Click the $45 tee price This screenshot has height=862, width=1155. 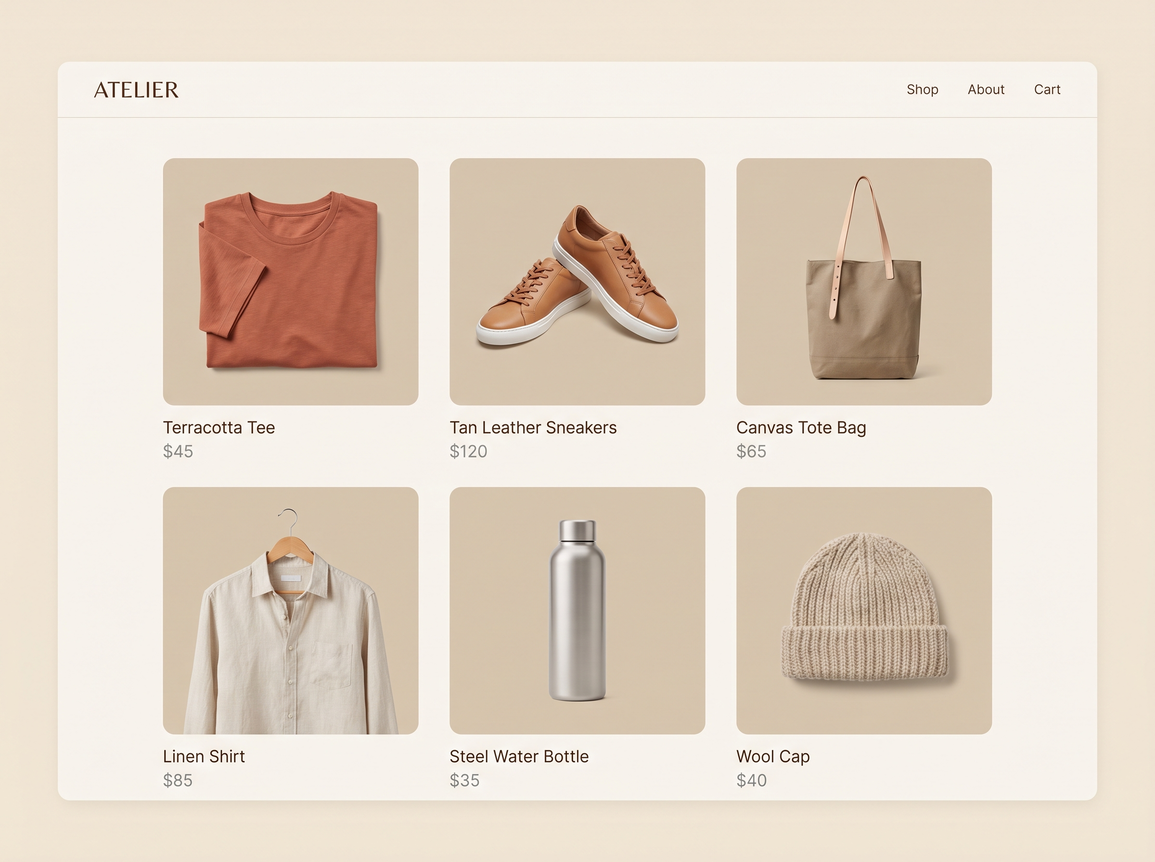click(x=178, y=451)
